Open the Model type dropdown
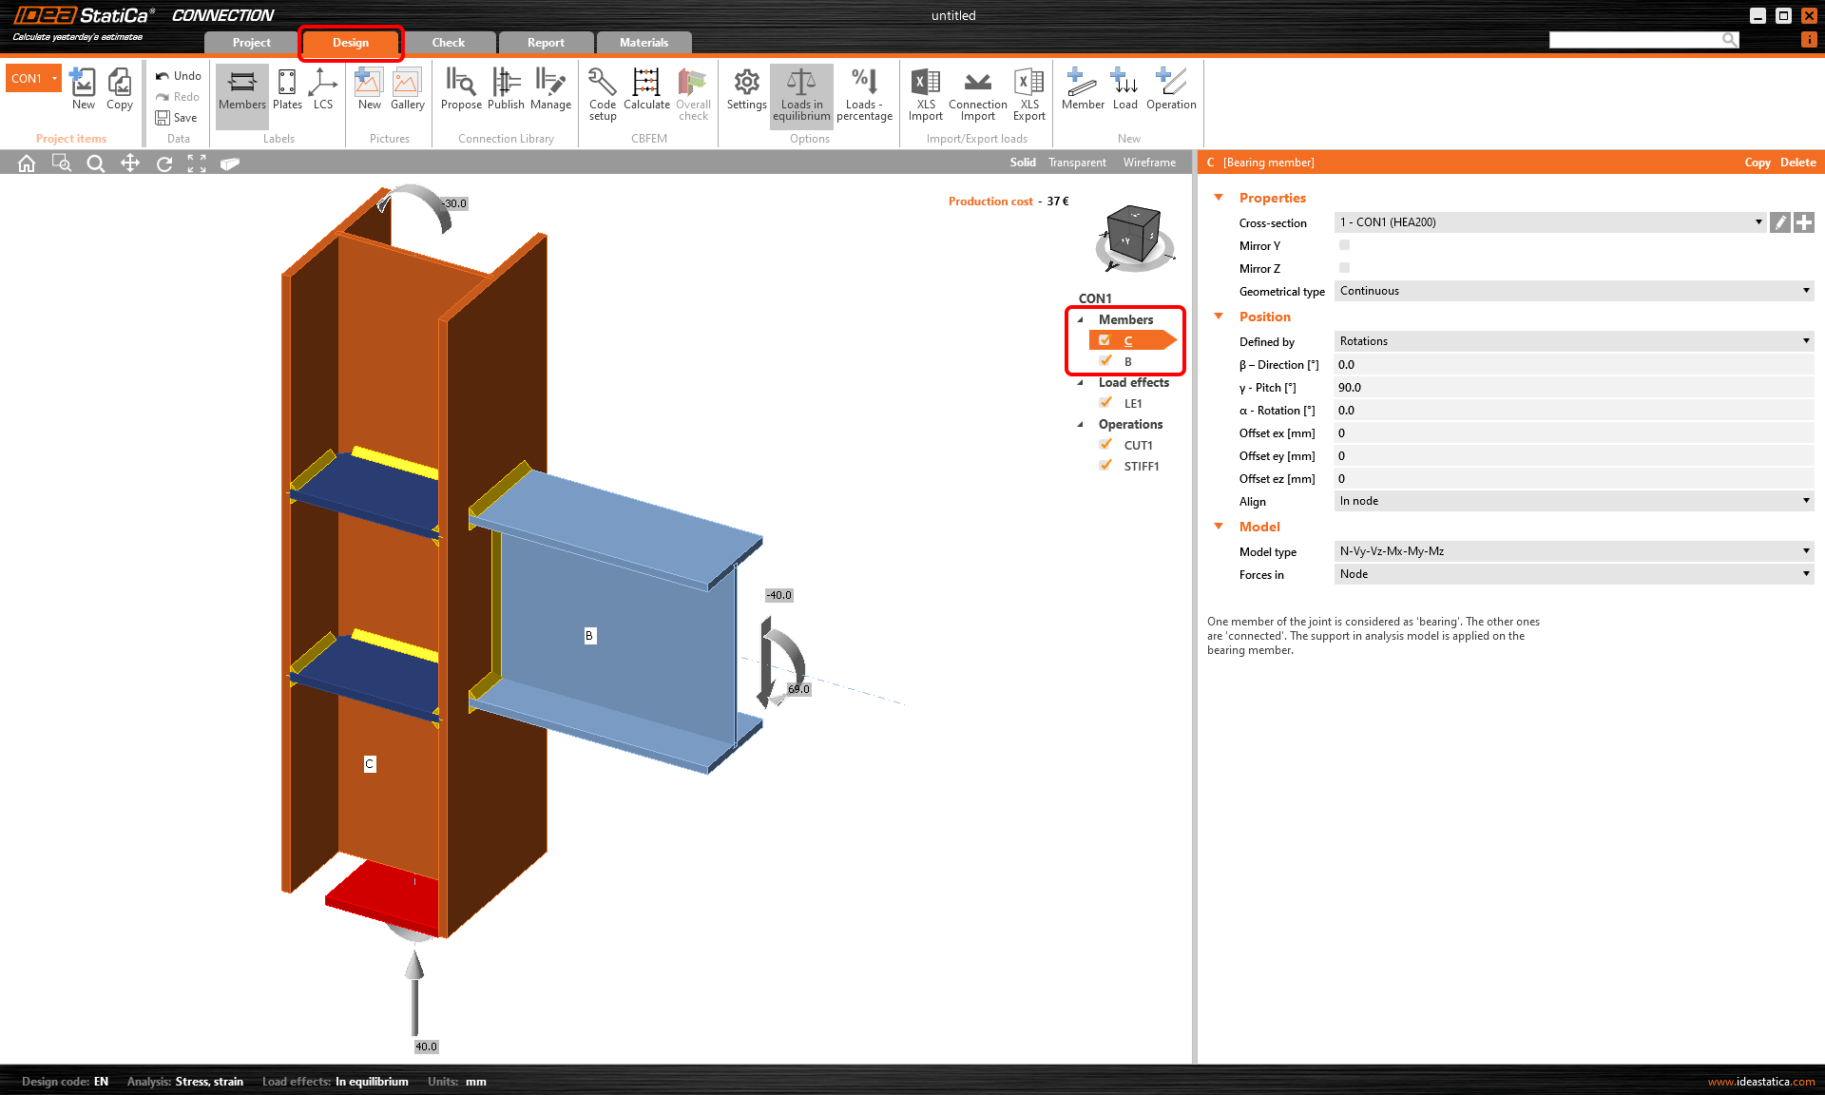Screen dimensions: 1825x1095 pyautogui.click(x=1805, y=551)
